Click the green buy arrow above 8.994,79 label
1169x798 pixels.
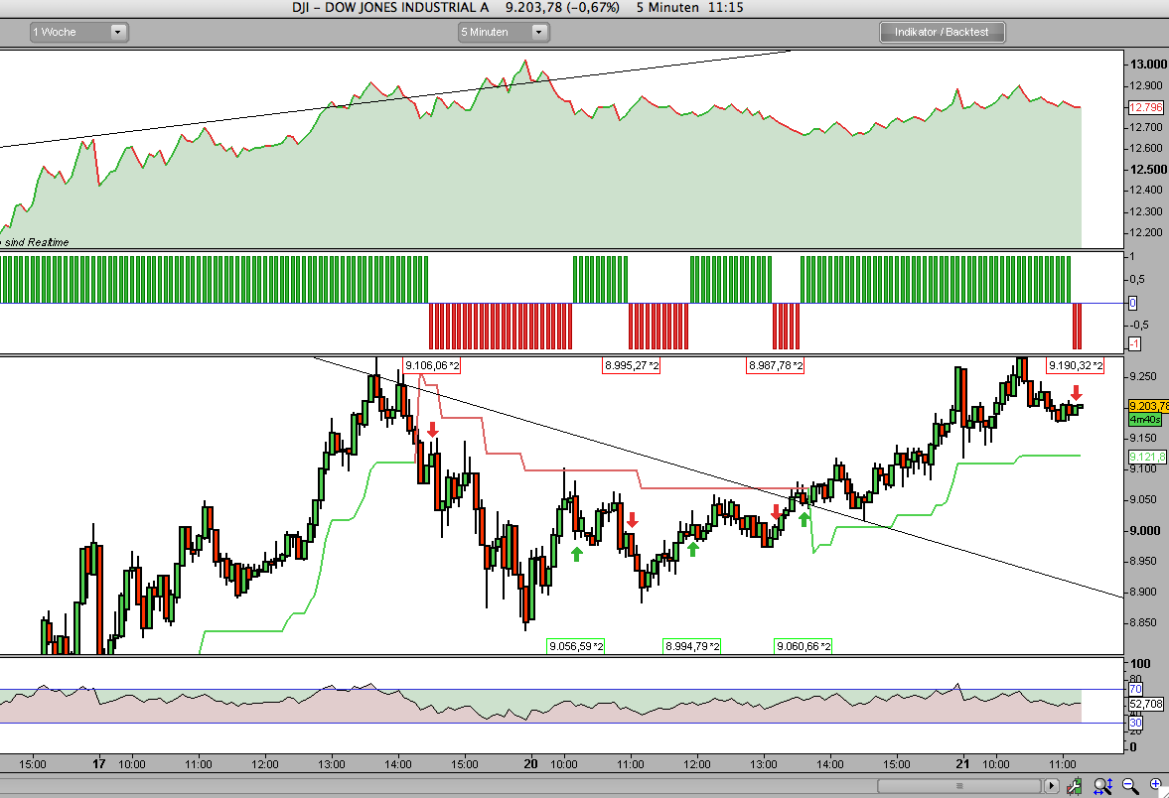tap(692, 549)
